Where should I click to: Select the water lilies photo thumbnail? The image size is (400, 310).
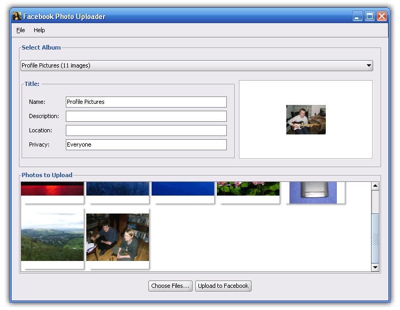click(x=248, y=189)
